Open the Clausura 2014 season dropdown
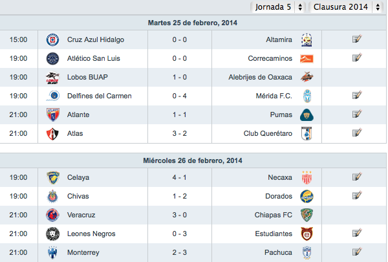 tap(346, 7)
